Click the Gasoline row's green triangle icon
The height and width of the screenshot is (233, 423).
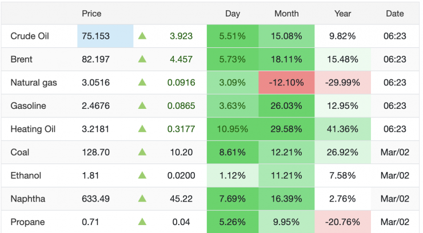142,106
